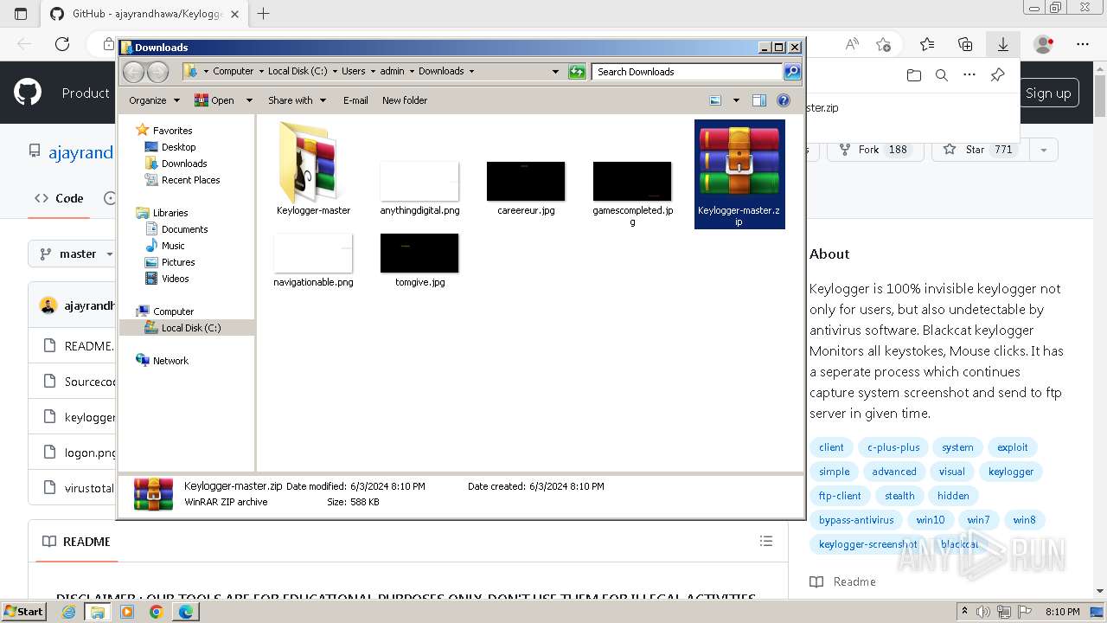The height and width of the screenshot is (623, 1107).
Task: Click the Search Downloads magnifier button
Action: click(x=791, y=72)
